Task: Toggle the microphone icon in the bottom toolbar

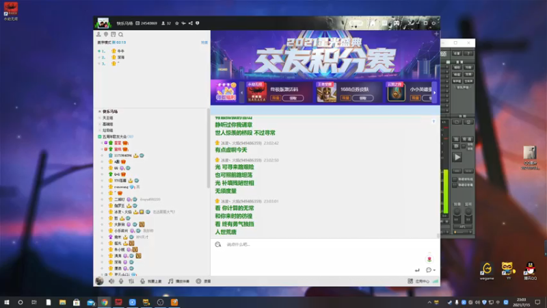Action: pos(121,281)
